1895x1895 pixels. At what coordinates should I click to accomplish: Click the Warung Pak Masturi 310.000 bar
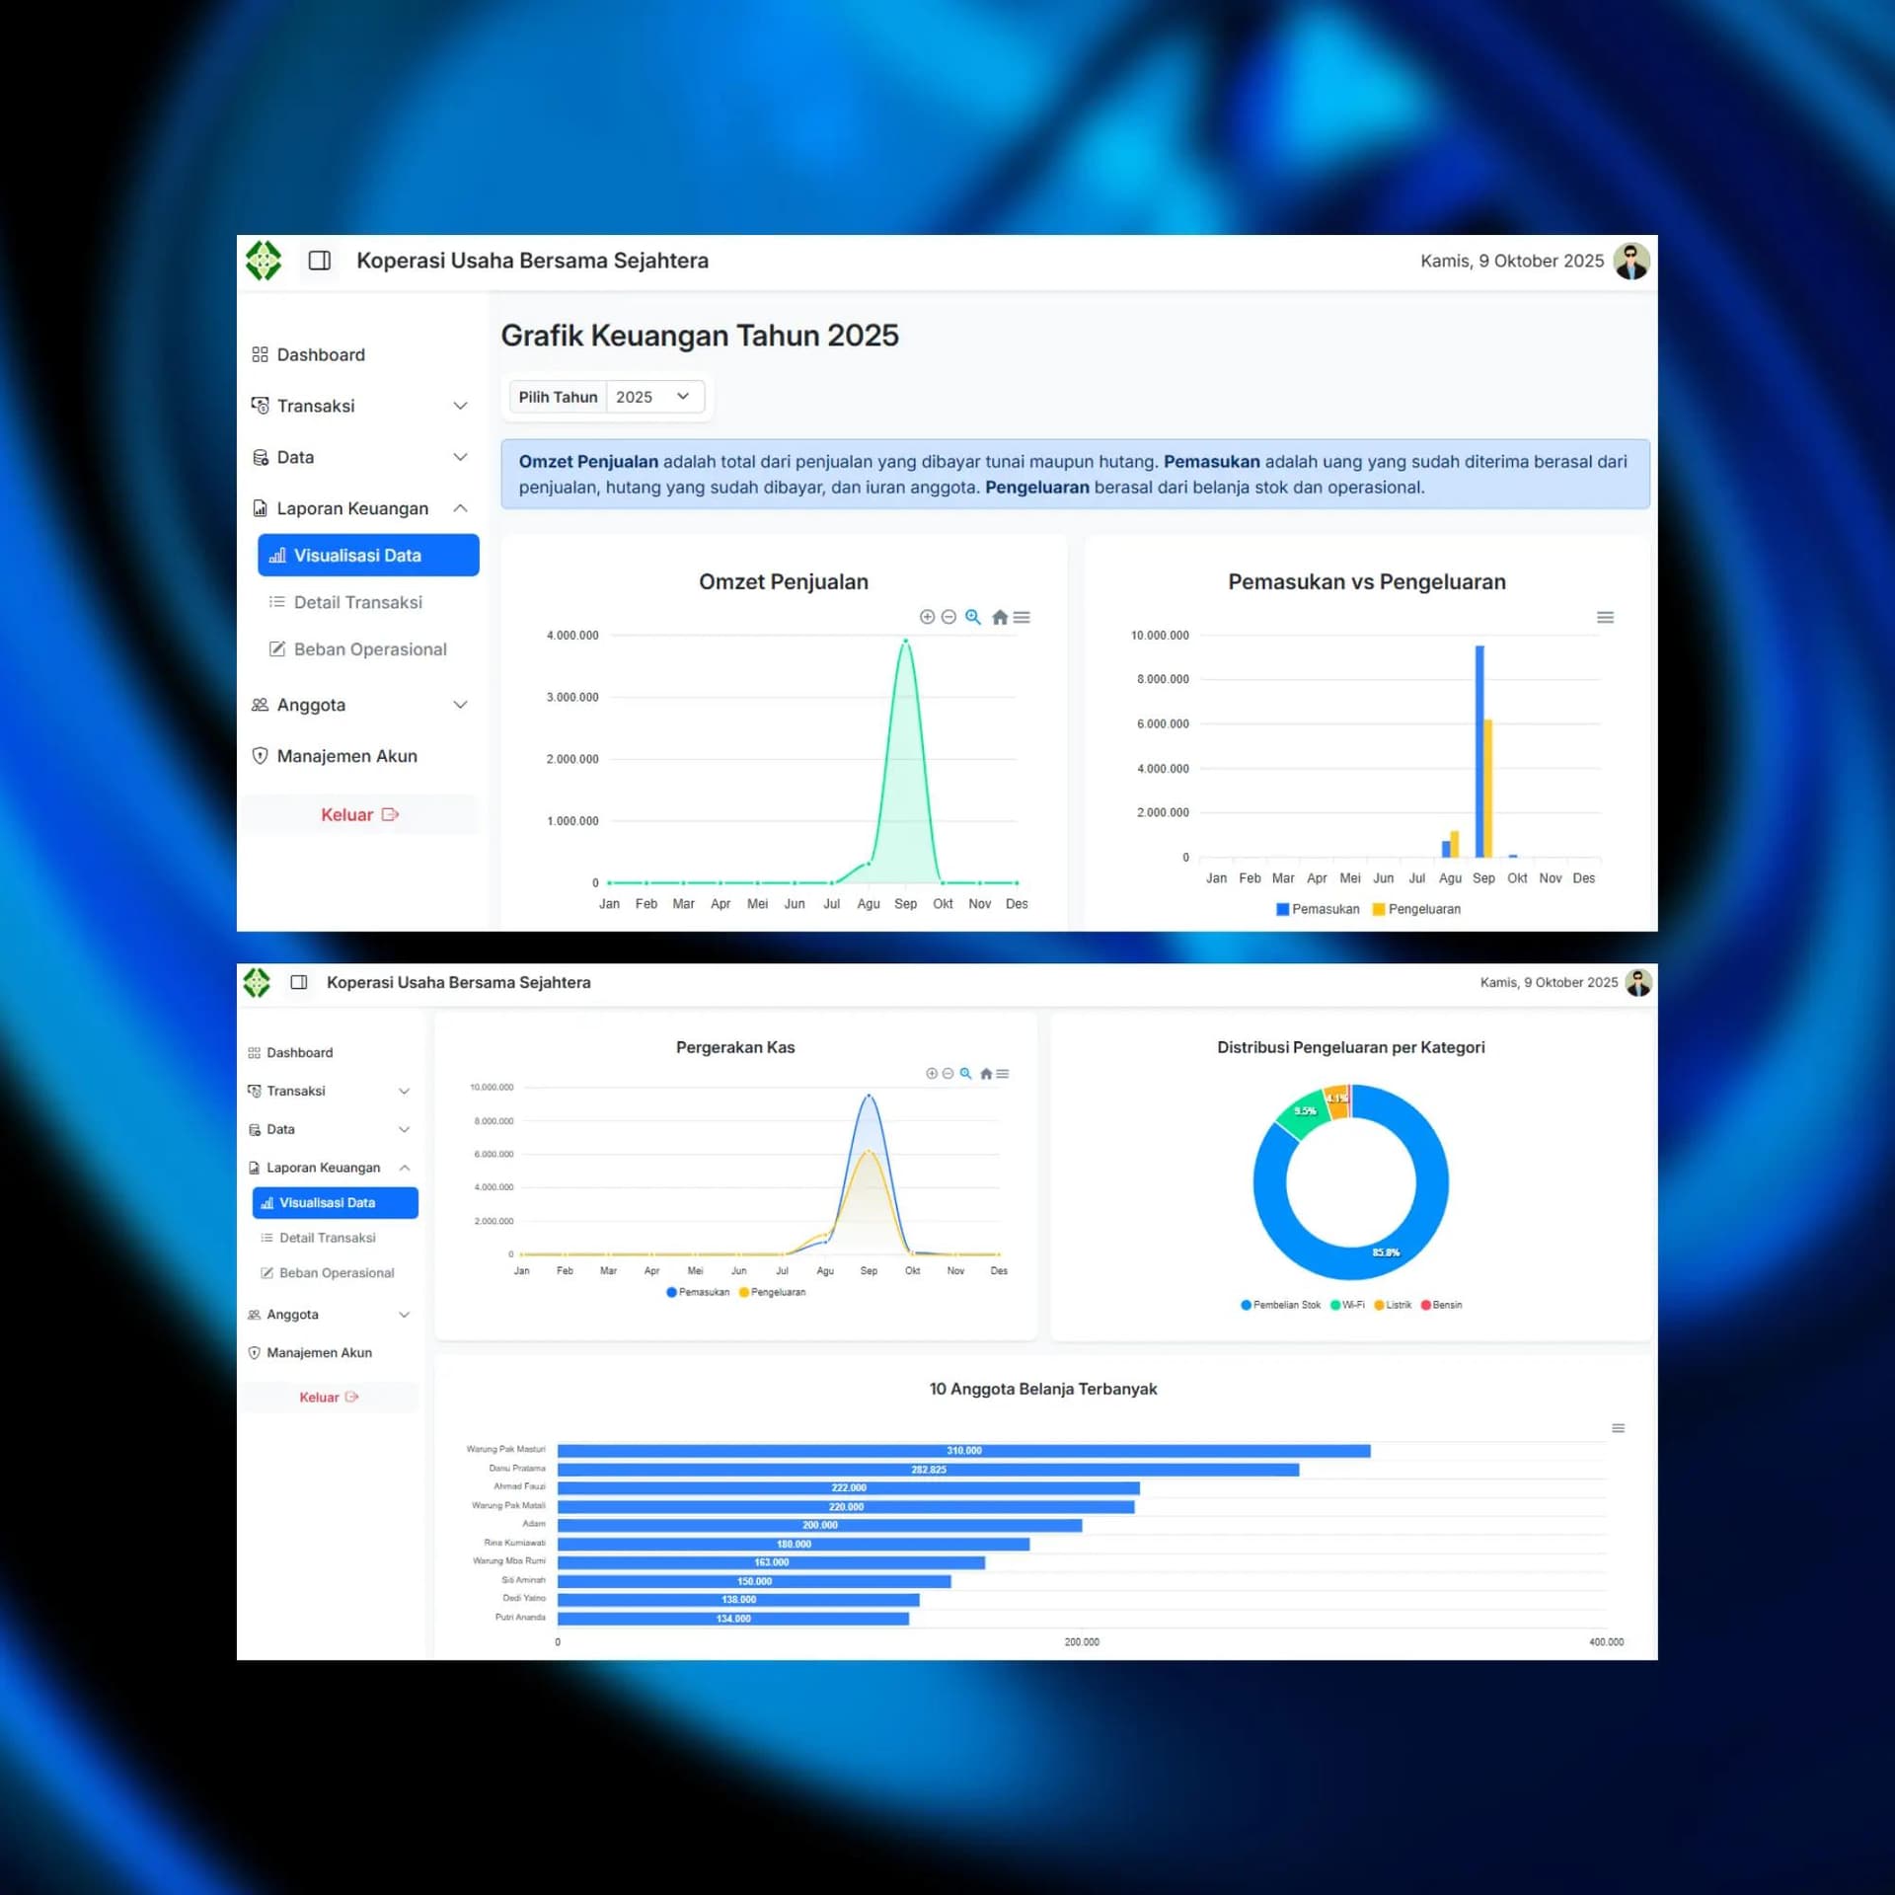pos(963,1450)
